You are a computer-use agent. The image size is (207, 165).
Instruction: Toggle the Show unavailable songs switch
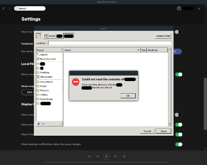(178, 115)
